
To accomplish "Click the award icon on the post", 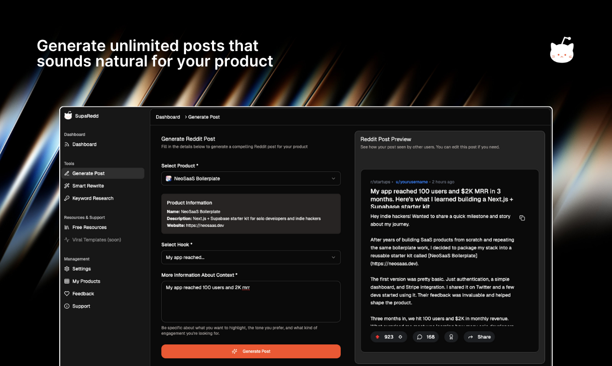I will (x=451, y=337).
